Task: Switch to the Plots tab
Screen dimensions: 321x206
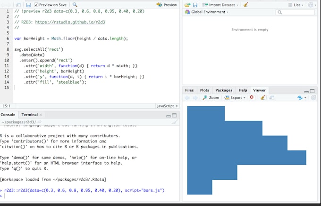Action: (x=204, y=90)
